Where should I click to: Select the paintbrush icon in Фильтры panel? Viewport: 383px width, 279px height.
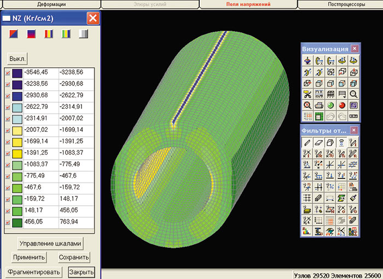(x=353, y=198)
